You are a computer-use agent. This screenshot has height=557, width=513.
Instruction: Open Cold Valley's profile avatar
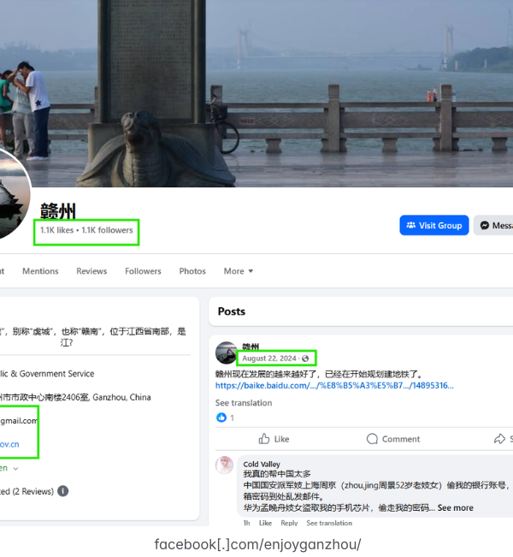[x=225, y=465]
